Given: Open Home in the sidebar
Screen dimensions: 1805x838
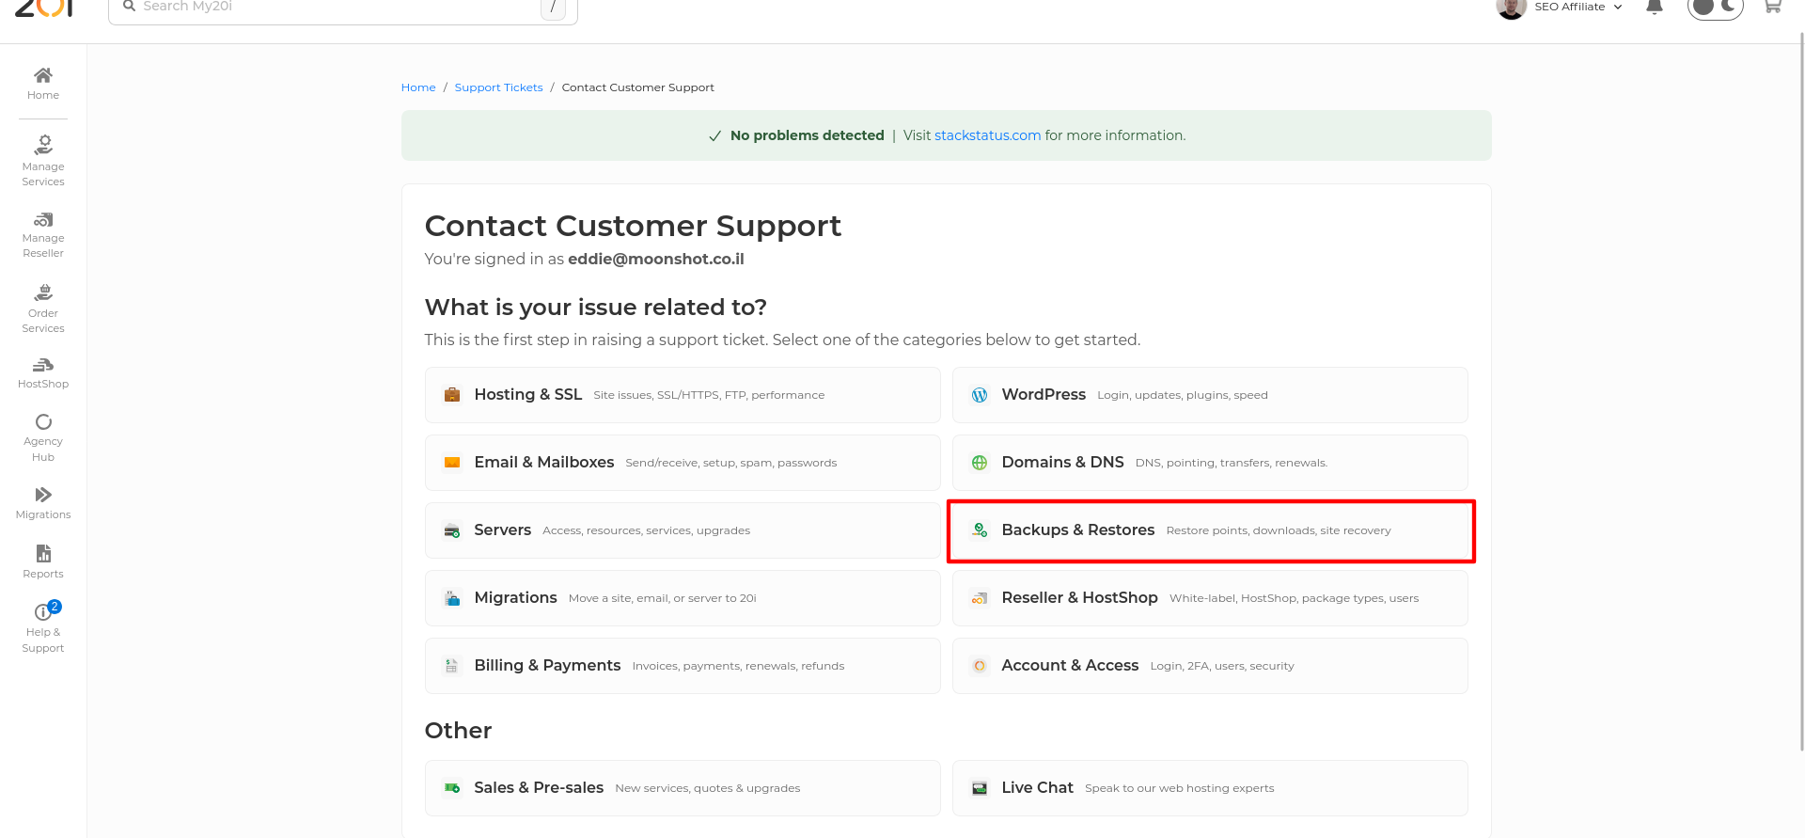Looking at the screenshot, I should click(x=43, y=83).
